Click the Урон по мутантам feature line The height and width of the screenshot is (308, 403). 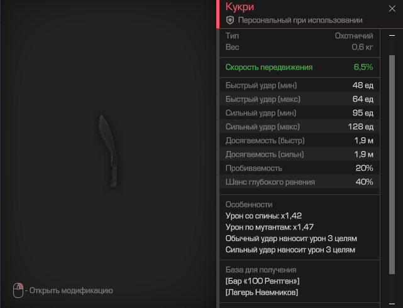click(269, 227)
